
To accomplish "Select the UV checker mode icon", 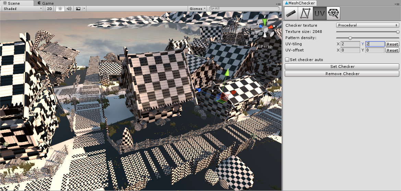I will point(319,13).
